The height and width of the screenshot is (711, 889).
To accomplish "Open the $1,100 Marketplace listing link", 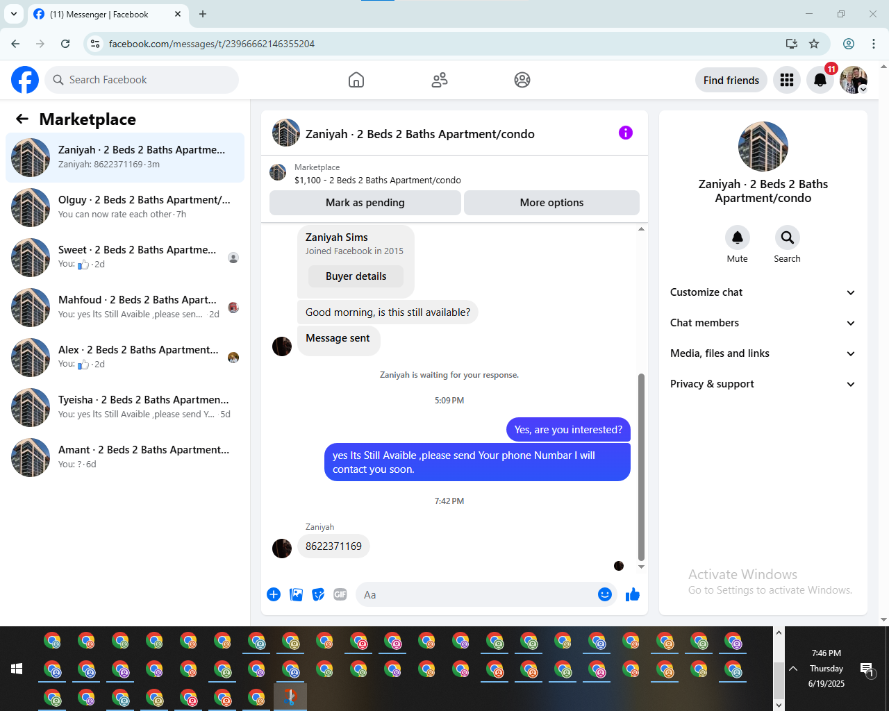I will [x=377, y=180].
